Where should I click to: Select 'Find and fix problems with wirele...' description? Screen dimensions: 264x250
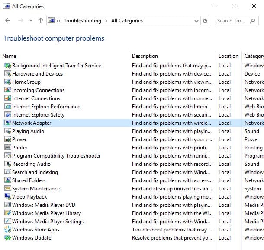pos(171,123)
